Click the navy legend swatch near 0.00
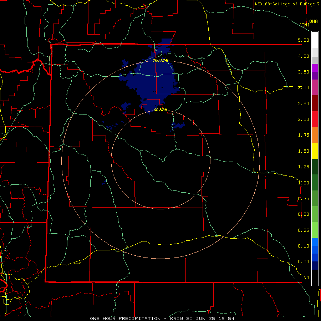Screen dimensions: 321x321 (315, 266)
